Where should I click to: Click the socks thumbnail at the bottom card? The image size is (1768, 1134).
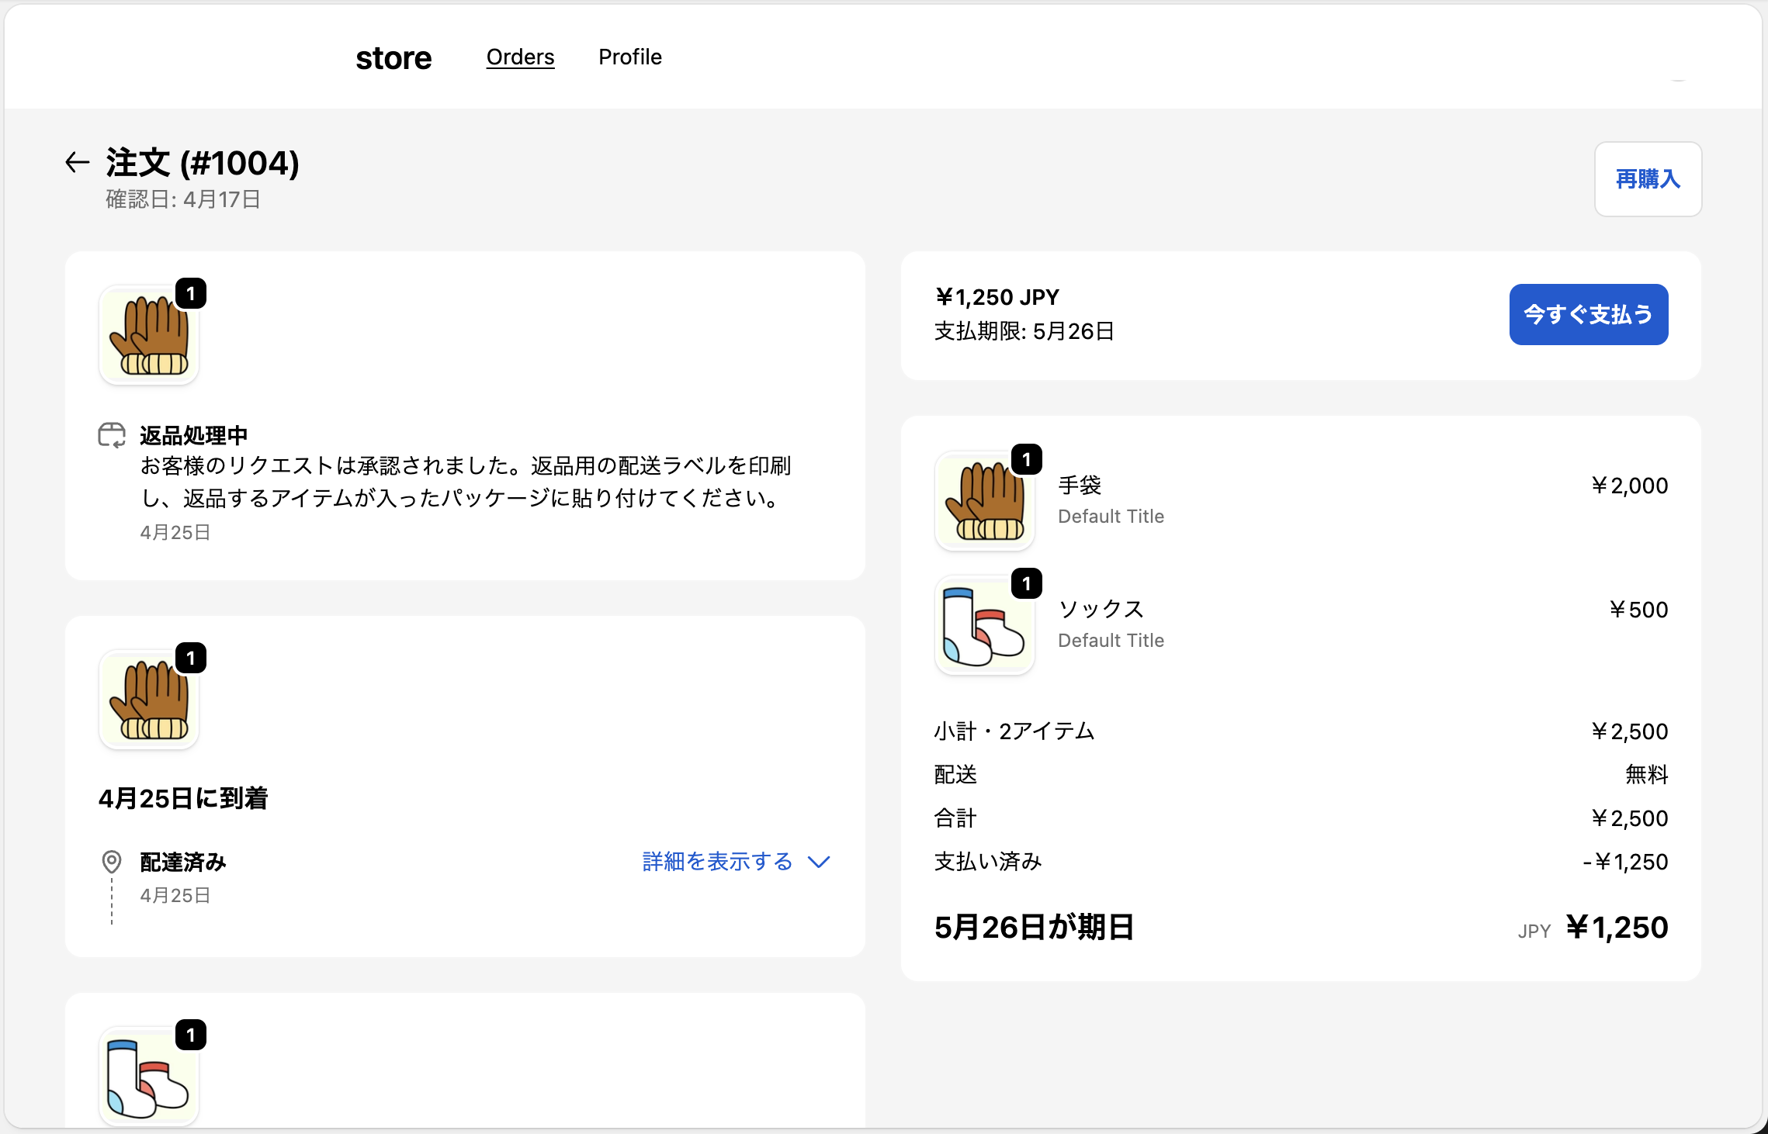tap(148, 1077)
